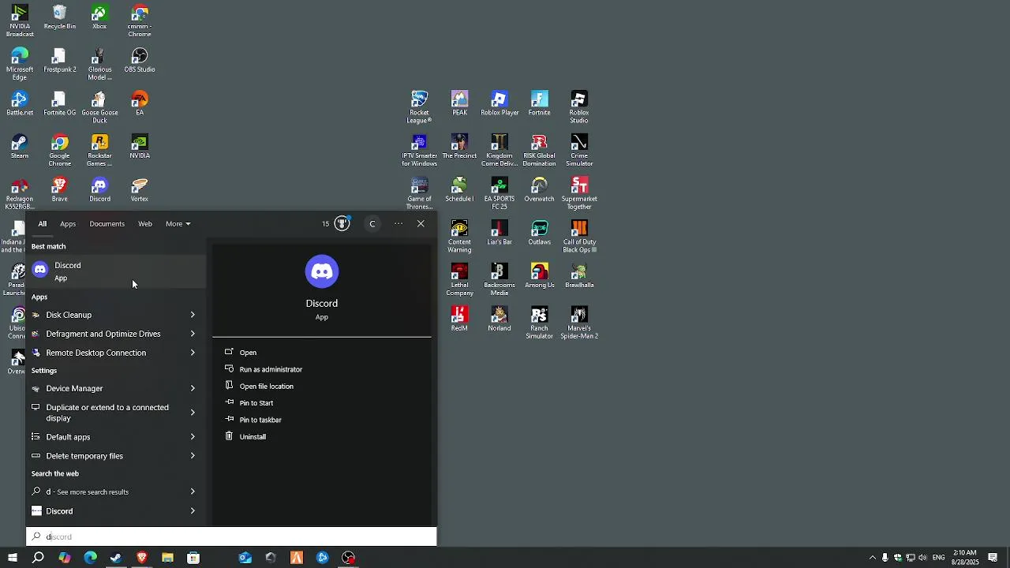The width and height of the screenshot is (1010, 568).
Task: Expand Default apps result arrow
Action: pos(193,437)
